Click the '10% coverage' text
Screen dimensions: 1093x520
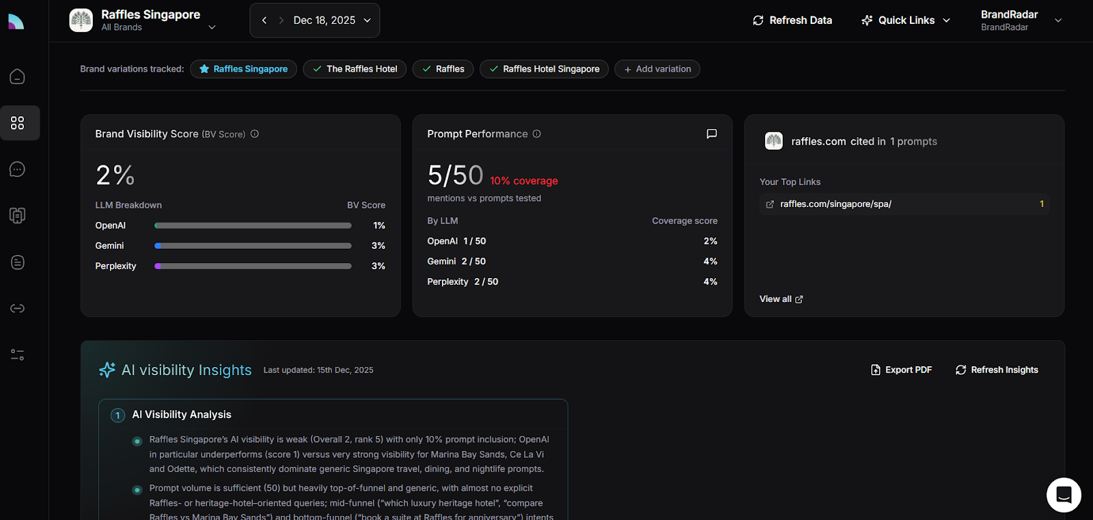click(524, 181)
